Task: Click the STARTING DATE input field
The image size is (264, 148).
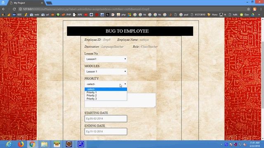Action: 106,119
